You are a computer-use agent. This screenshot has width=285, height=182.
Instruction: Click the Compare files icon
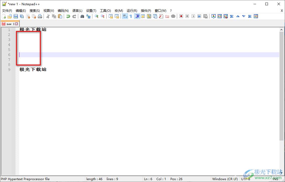click(220, 16)
